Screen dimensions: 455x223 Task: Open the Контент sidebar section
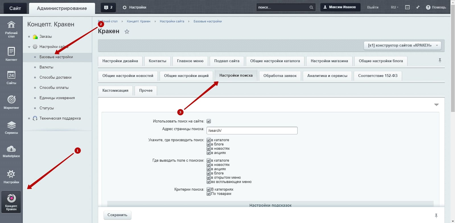point(11,54)
